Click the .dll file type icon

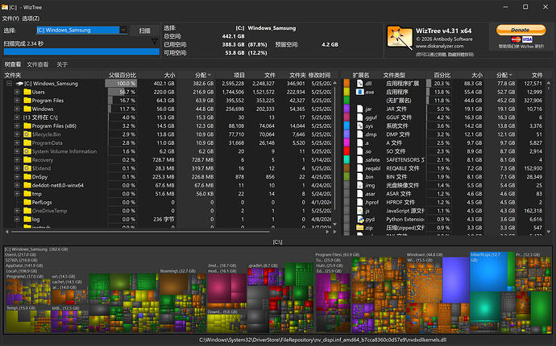point(360,83)
